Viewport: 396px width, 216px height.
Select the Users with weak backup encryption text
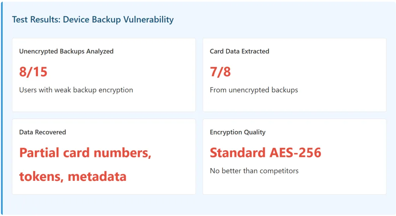tap(76, 90)
